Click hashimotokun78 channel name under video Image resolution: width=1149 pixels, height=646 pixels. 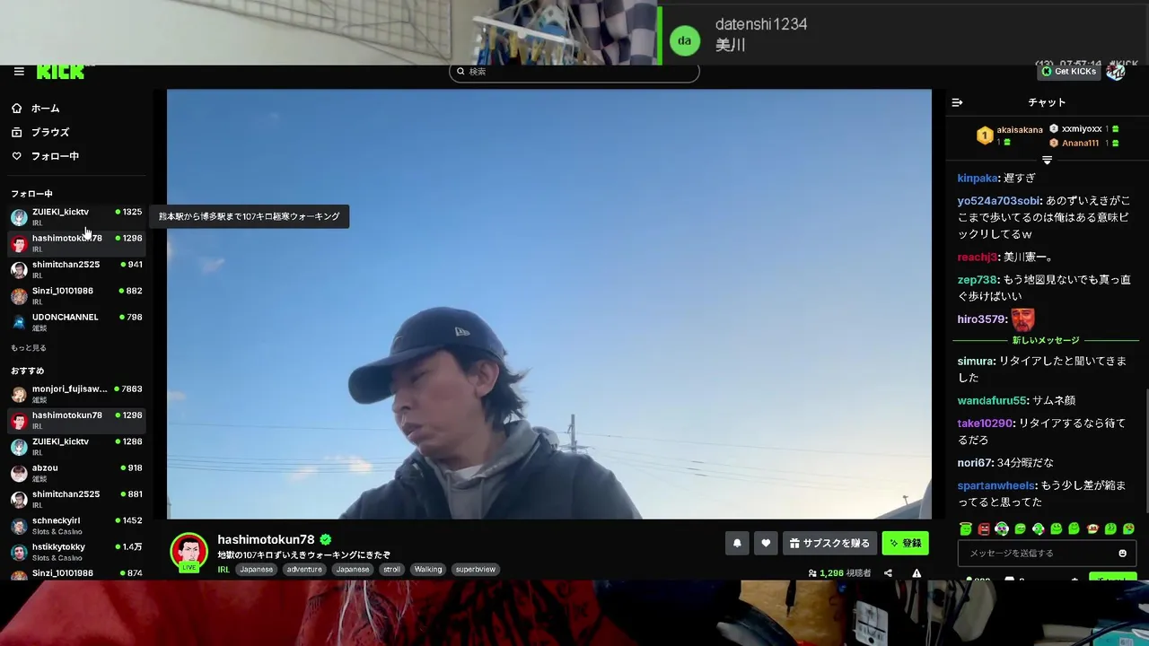coord(266,539)
